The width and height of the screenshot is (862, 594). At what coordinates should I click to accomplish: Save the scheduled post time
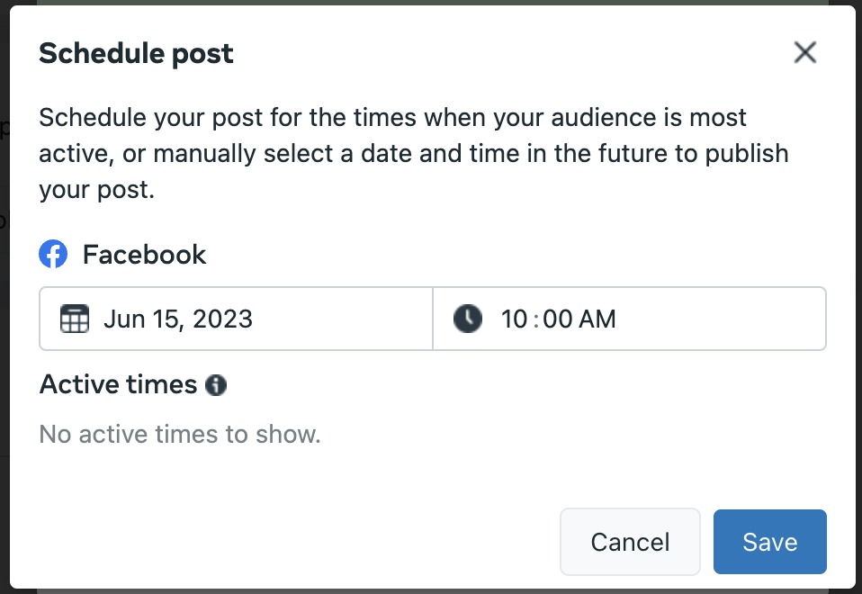click(x=769, y=542)
